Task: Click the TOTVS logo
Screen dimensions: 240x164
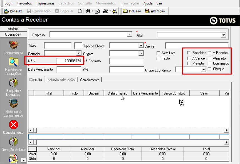Action: 222,21
